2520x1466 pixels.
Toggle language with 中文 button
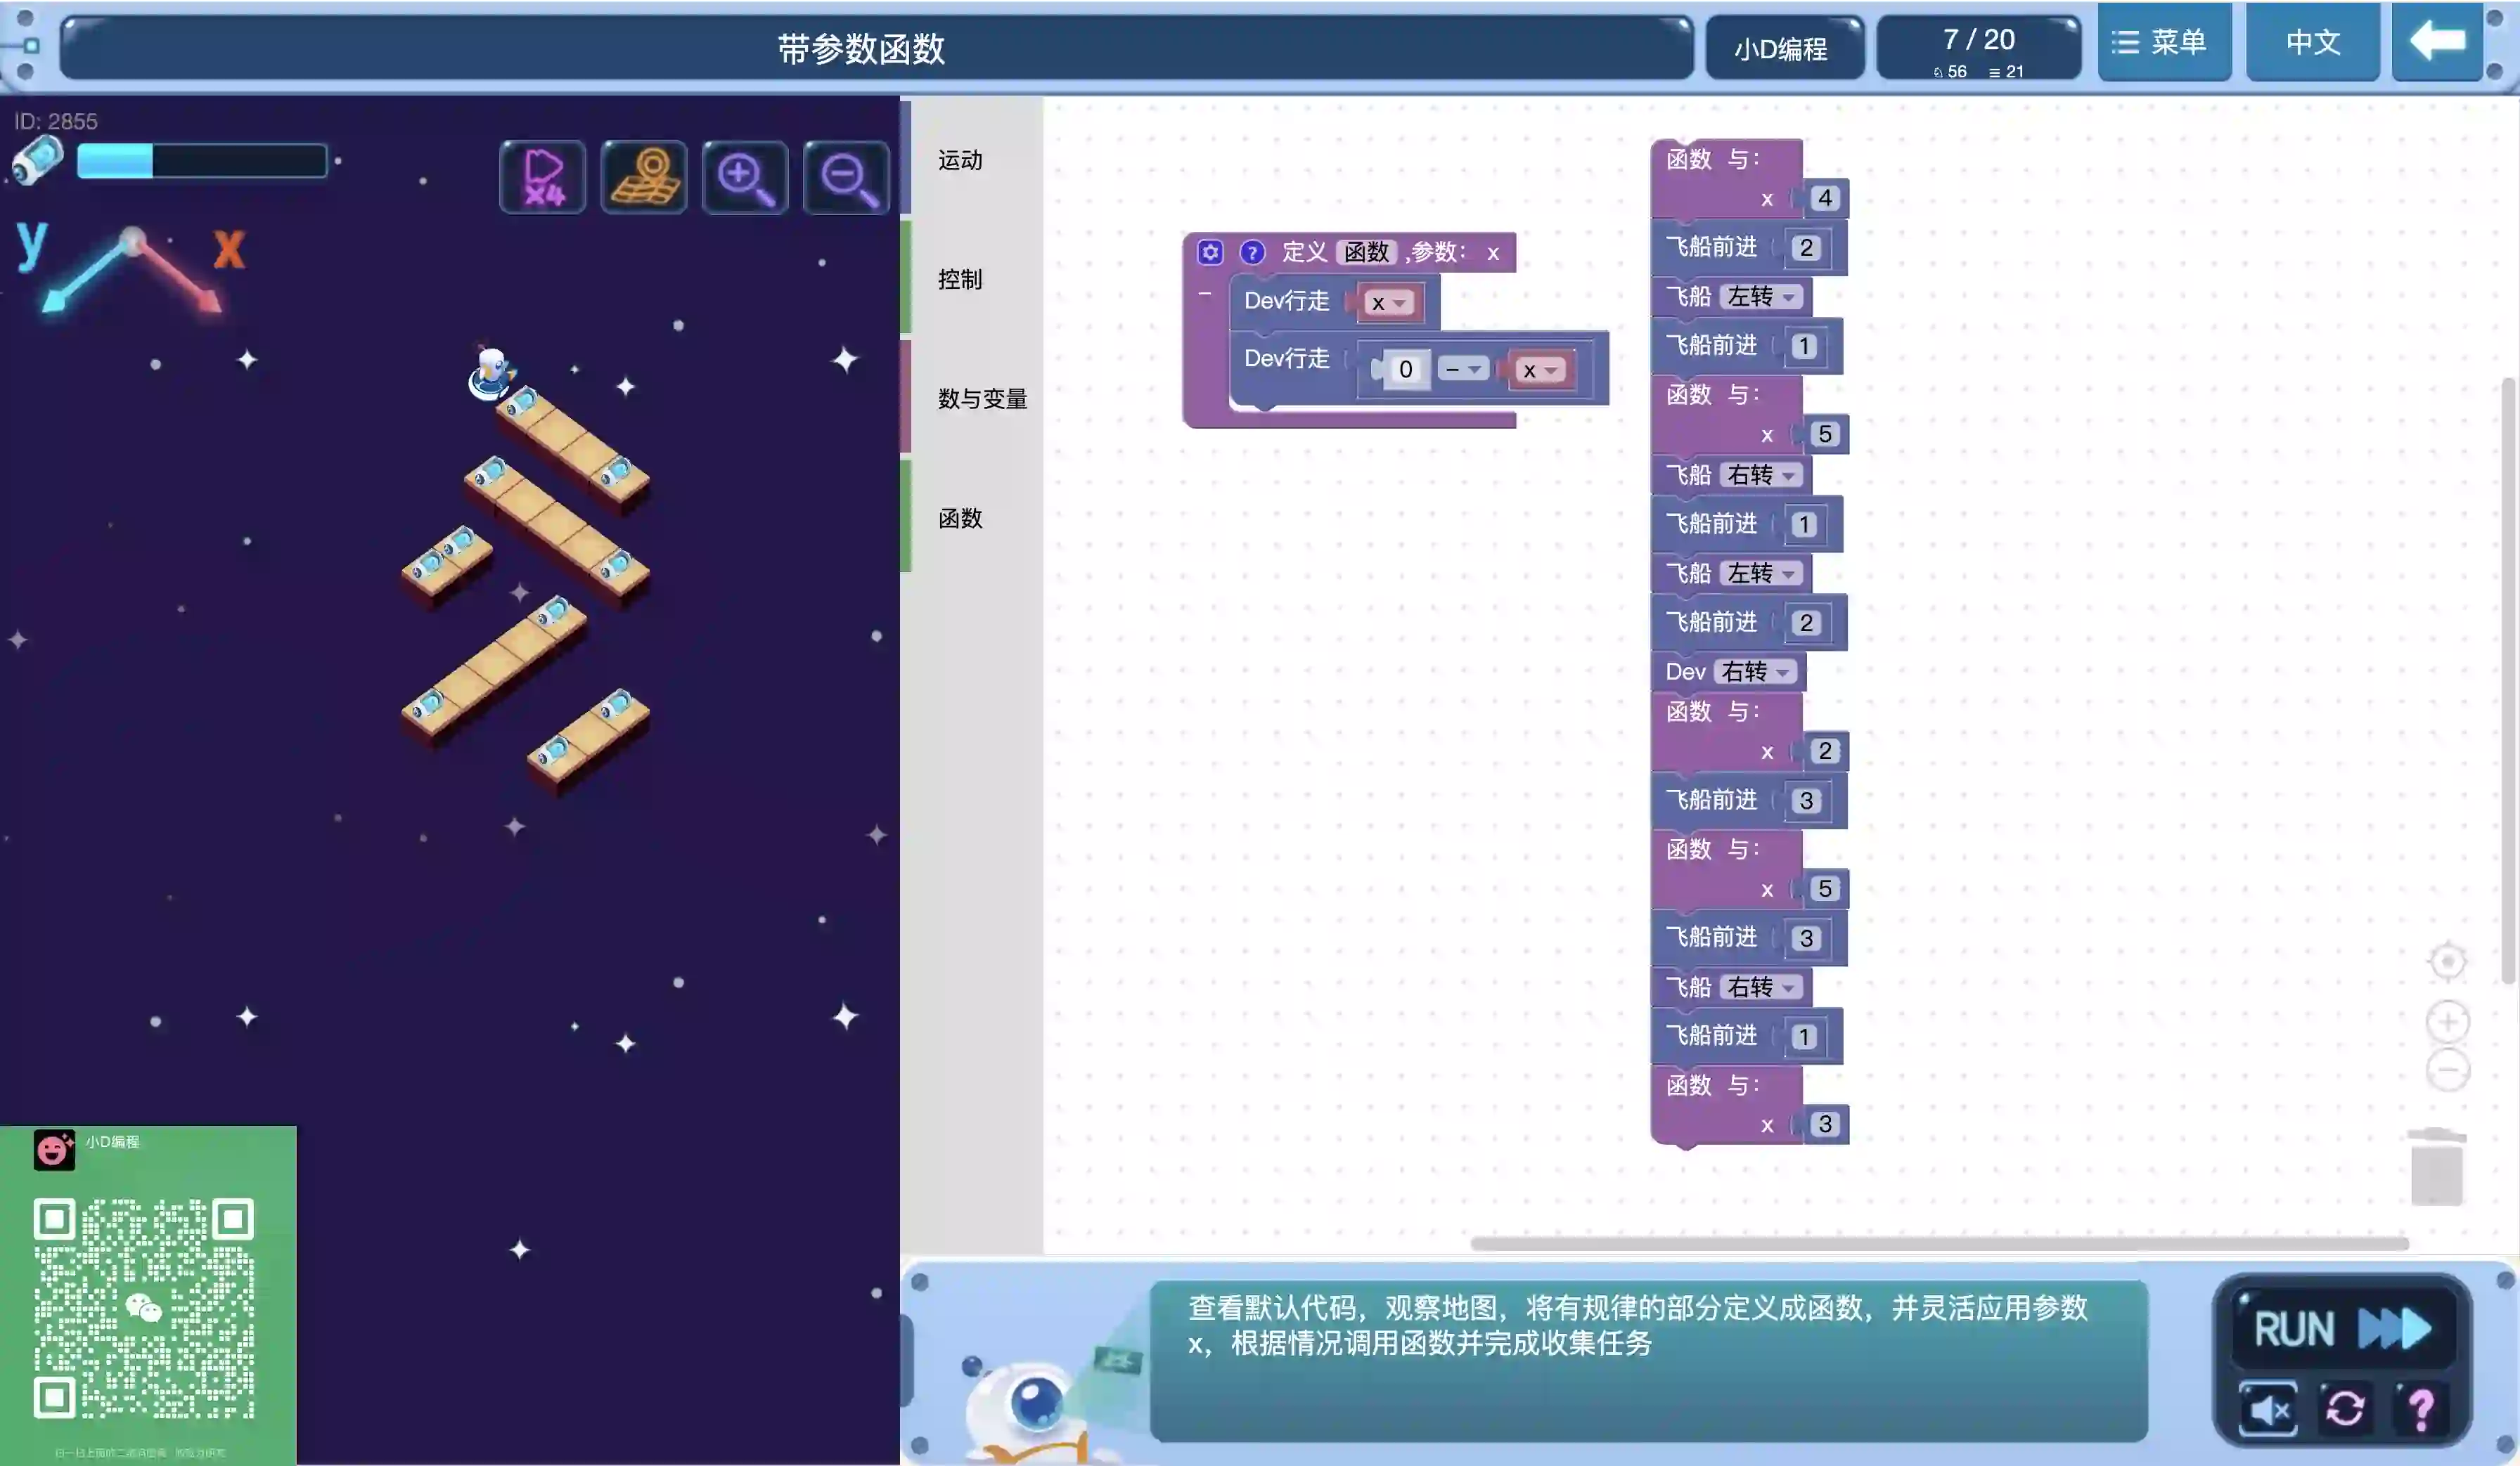(2313, 42)
